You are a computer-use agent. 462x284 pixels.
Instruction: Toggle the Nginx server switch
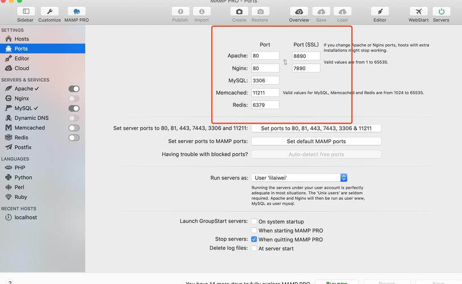[x=74, y=98]
